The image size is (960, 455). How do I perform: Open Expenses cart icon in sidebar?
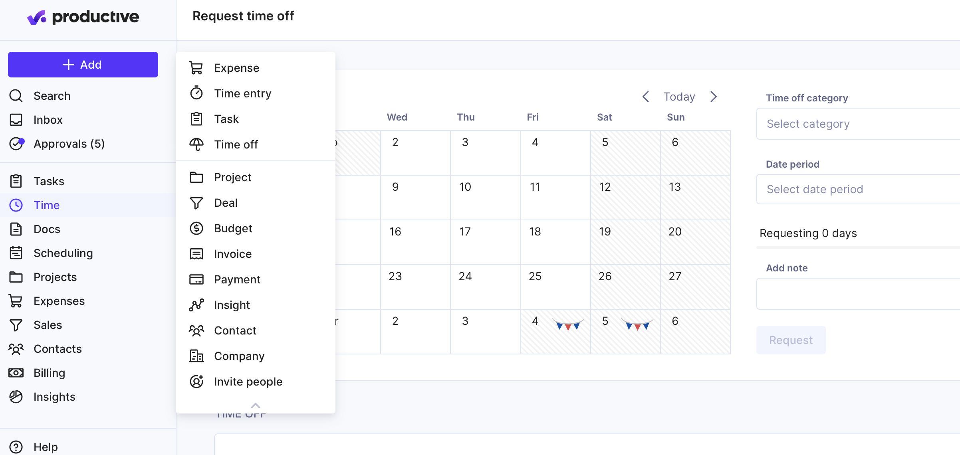tap(16, 301)
